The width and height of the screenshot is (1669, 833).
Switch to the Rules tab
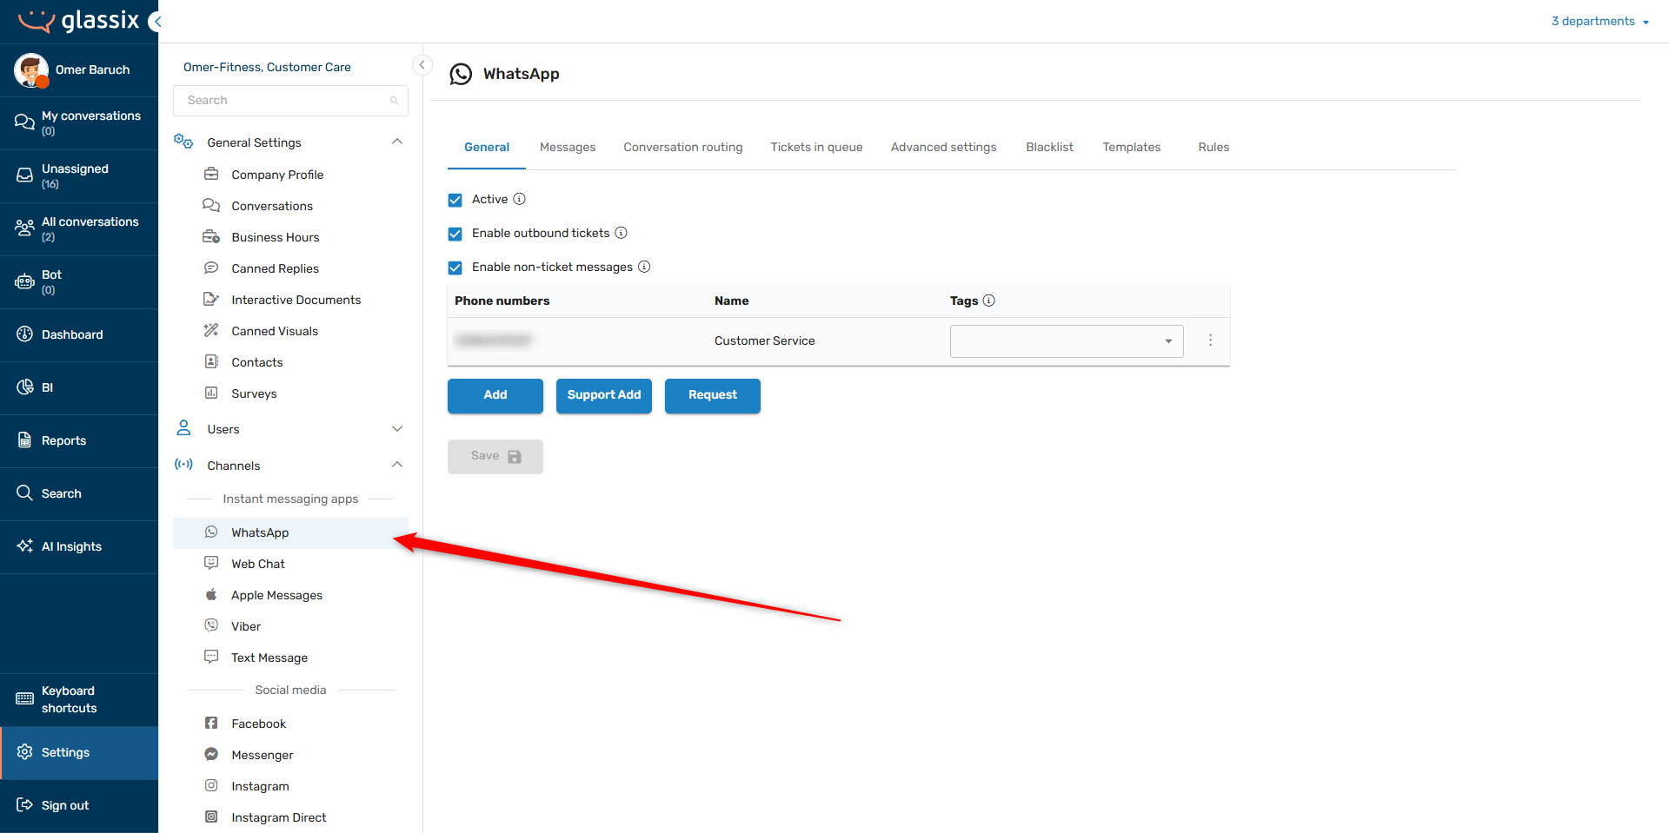[x=1214, y=148]
